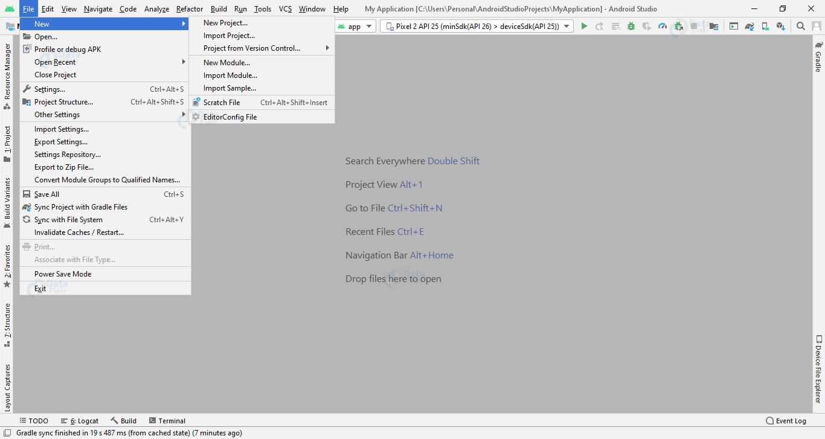Open the Profile app gauge icon
Viewport: 825px width, 439px height.
(663, 26)
